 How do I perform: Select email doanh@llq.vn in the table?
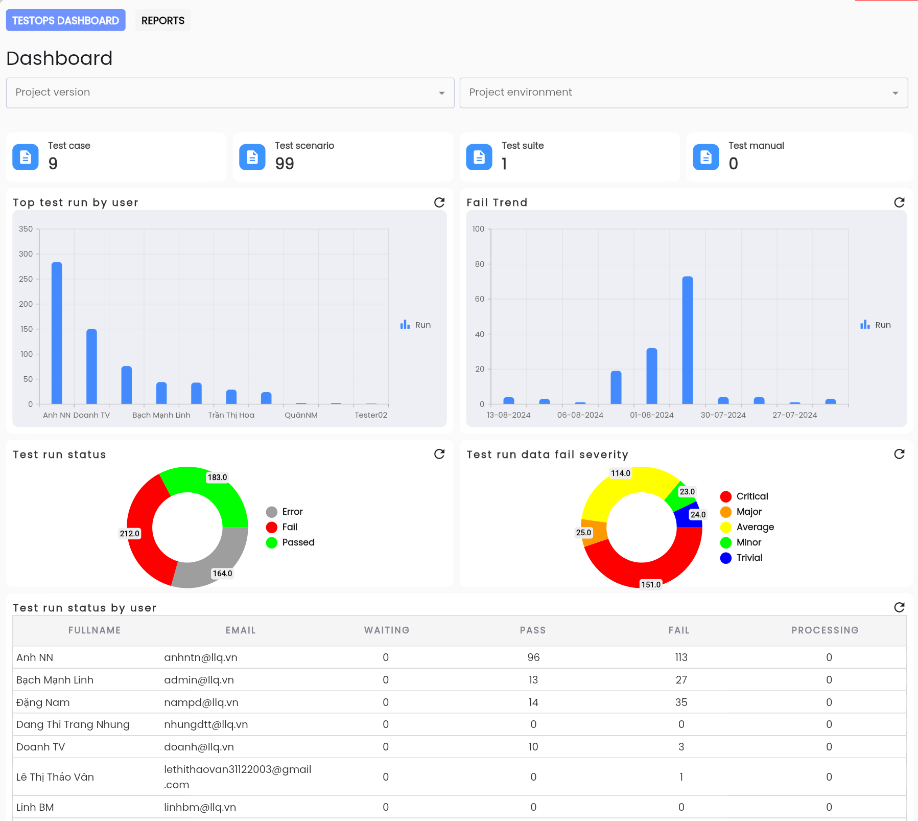[199, 747]
